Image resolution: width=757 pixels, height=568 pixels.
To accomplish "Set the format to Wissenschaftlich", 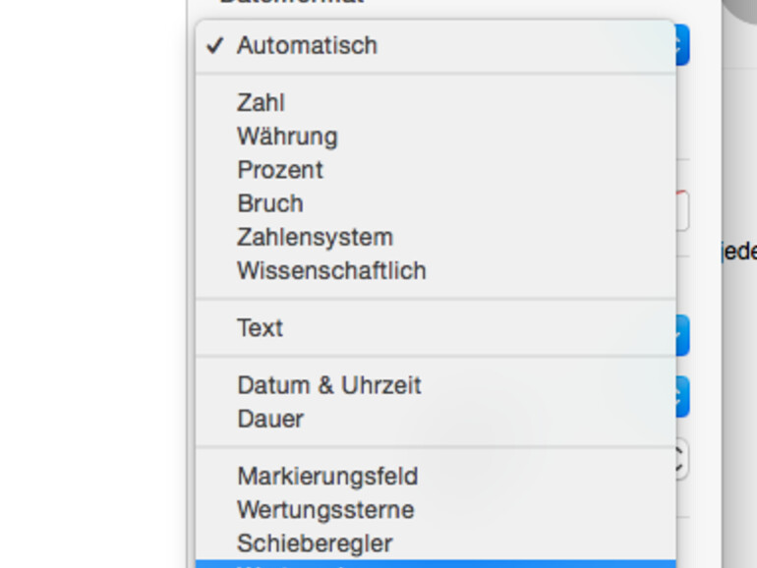I will coord(331,270).
